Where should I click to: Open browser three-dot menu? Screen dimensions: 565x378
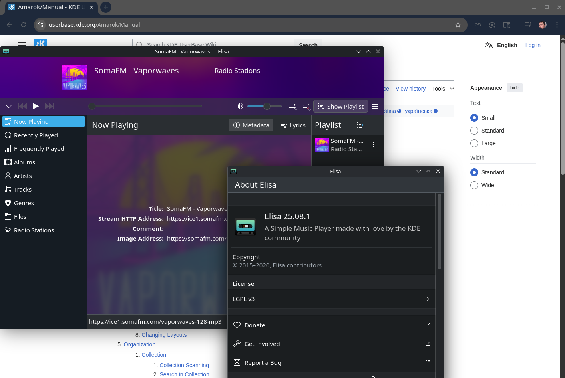[557, 25]
